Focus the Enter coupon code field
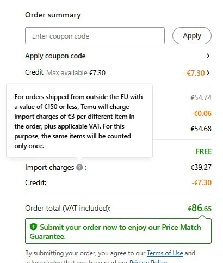 pos(95,36)
